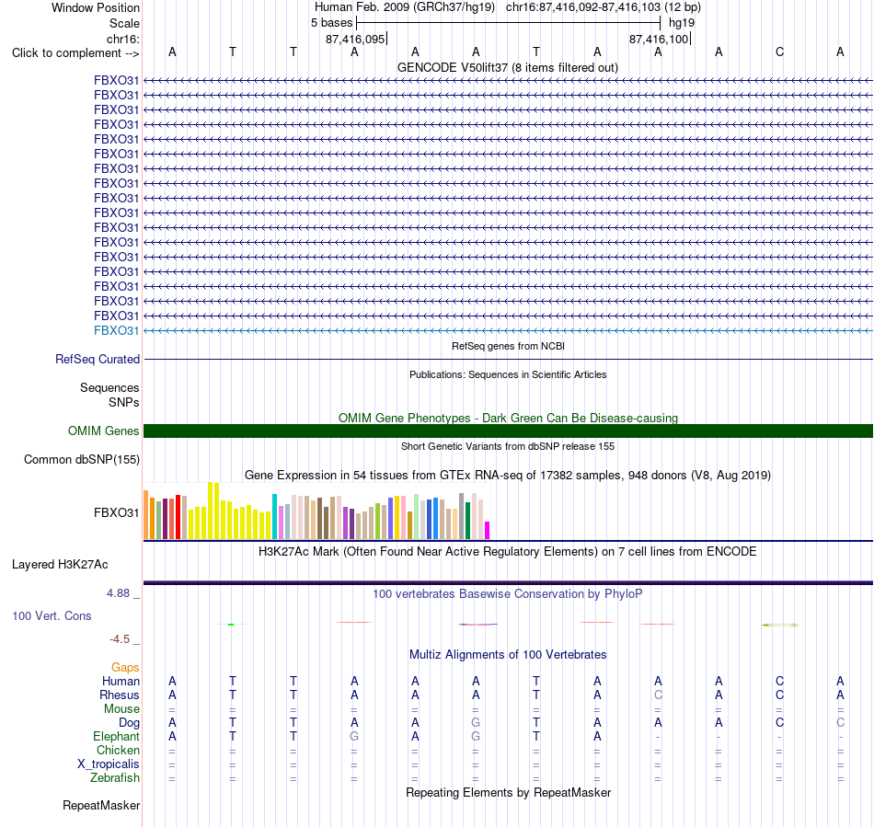Select the Rhesus alignment row label

click(120, 695)
